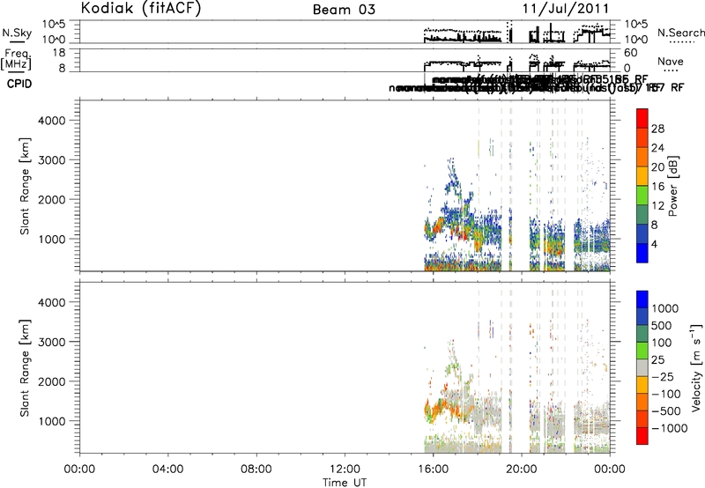Pick the light green 25-100 Velocity segment
705x488 pixels.
click(x=642, y=351)
